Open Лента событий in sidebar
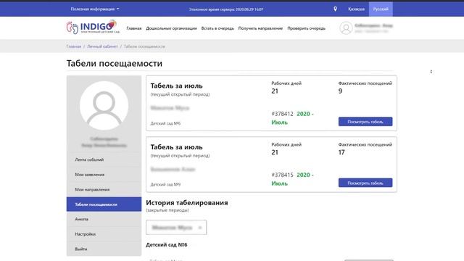The image size is (464, 261). pos(104,159)
